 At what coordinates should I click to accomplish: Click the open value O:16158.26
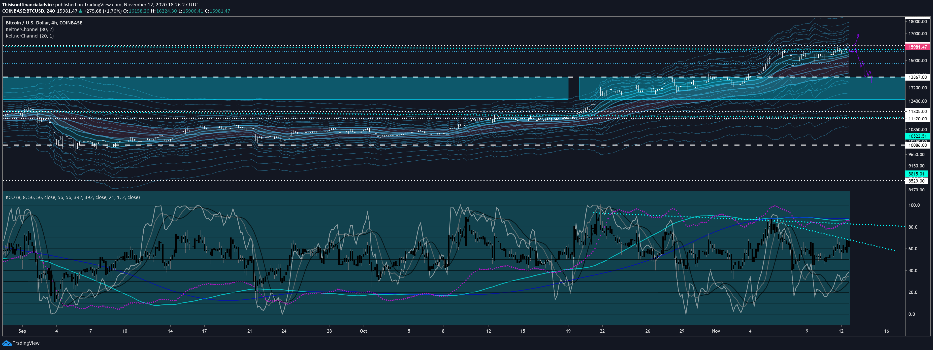[136, 11]
